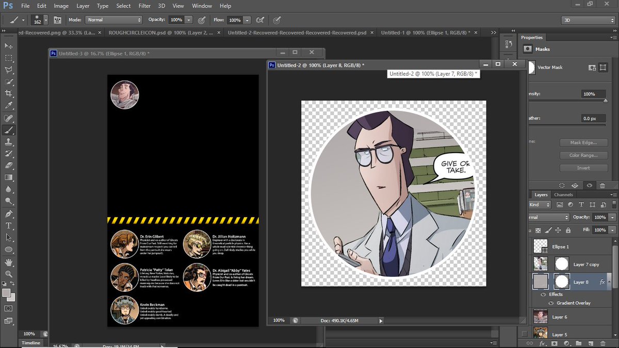Toggle visibility box of Layer 5
Image resolution: width=619 pixels, height=348 pixels.
(525, 334)
